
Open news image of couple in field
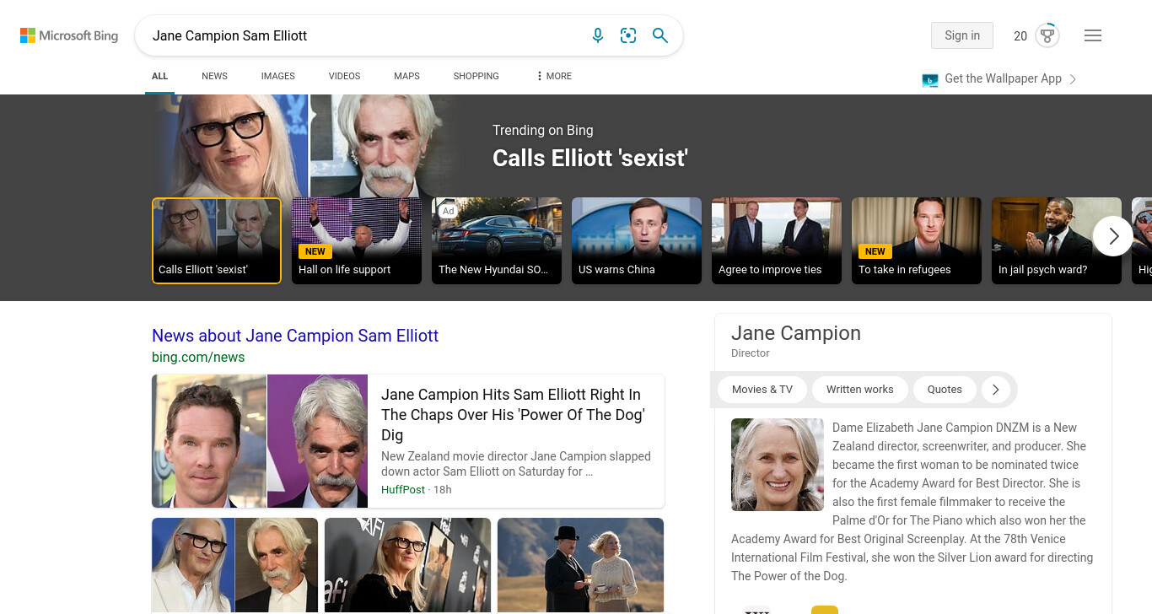[x=580, y=565]
